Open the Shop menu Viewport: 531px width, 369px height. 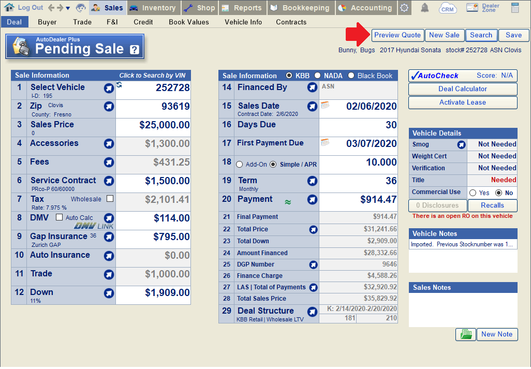pyautogui.click(x=200, y=8)
